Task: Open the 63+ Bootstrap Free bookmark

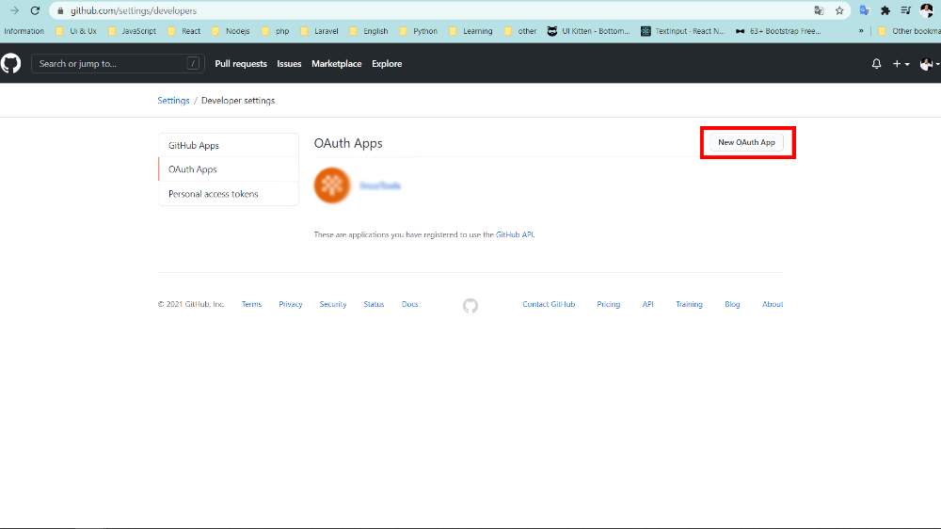Action: pos(778,31)
